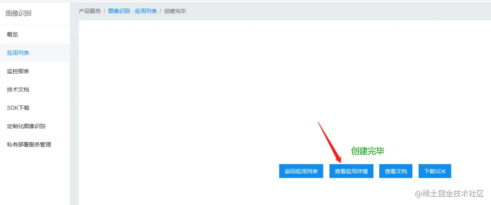
Task: Click the 产品服务 breadcrumb text
Action: [90, 11]
